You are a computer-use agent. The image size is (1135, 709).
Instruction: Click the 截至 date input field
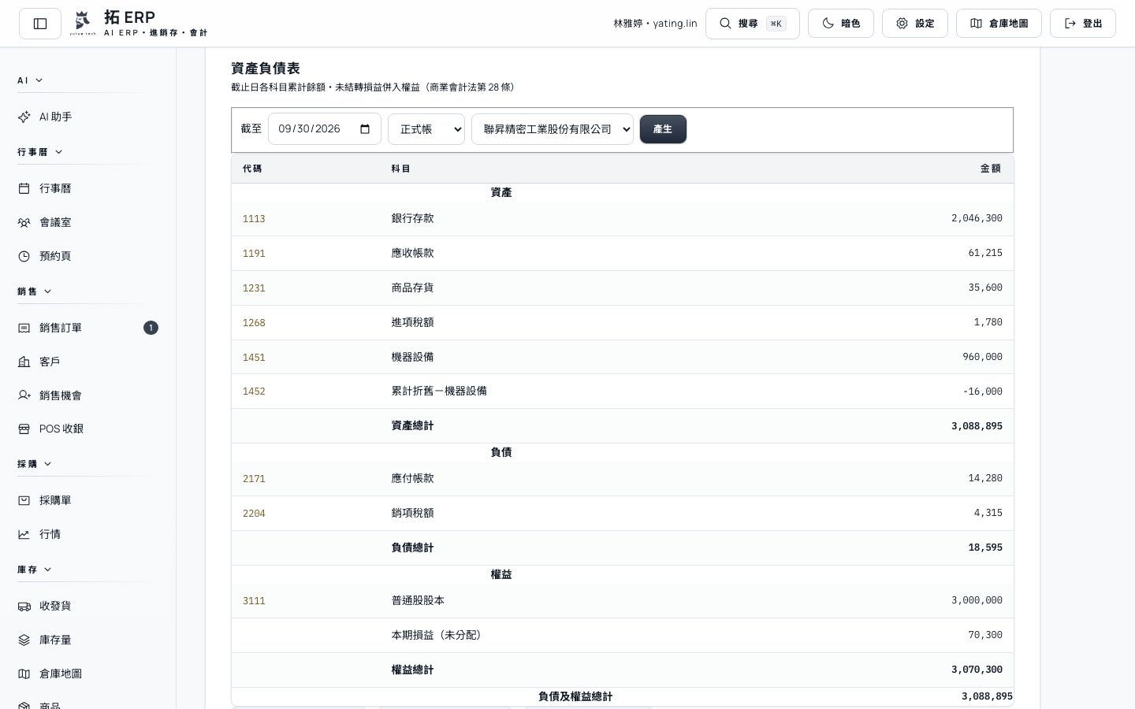(x=325, y=129)
